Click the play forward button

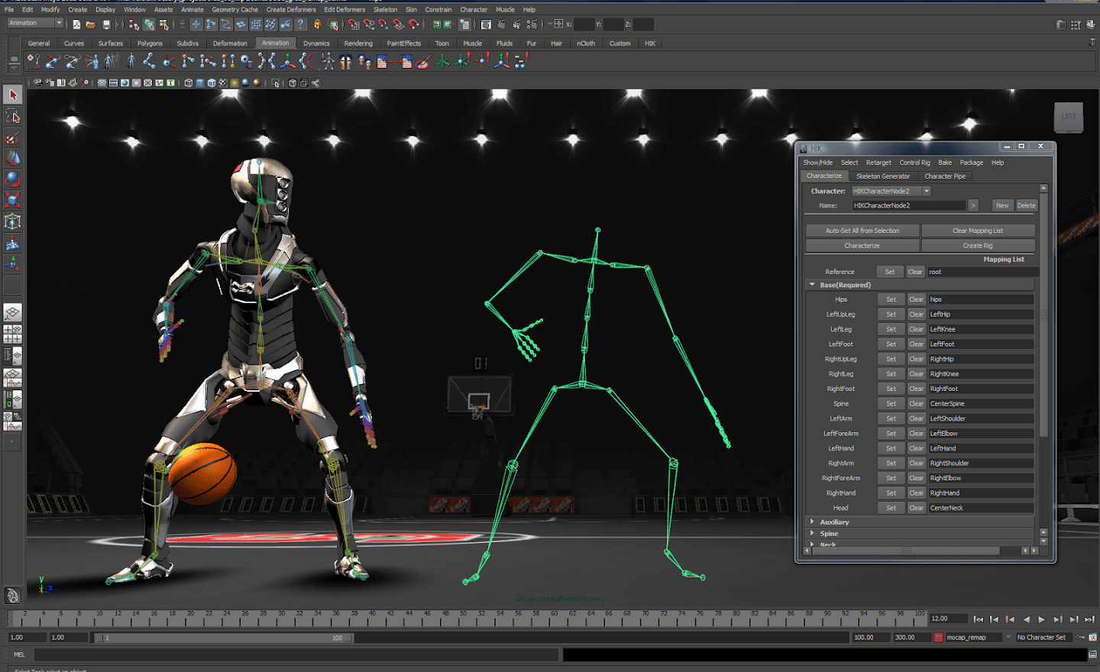(1042, 619)
